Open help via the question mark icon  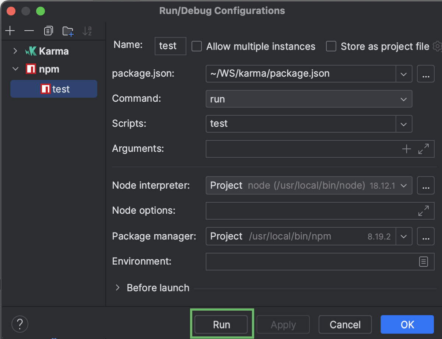tap(20, 324)
